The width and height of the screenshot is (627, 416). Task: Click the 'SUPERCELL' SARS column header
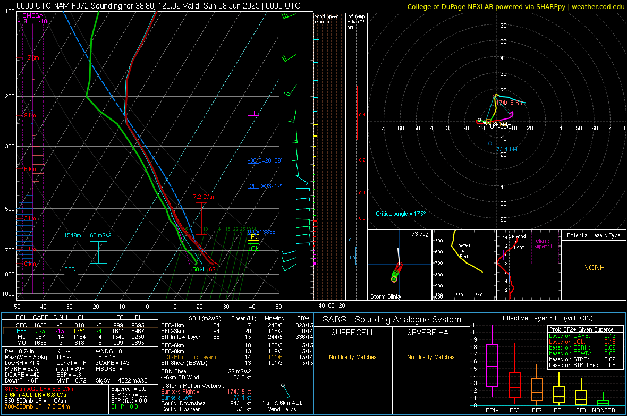tap(353, 333)
